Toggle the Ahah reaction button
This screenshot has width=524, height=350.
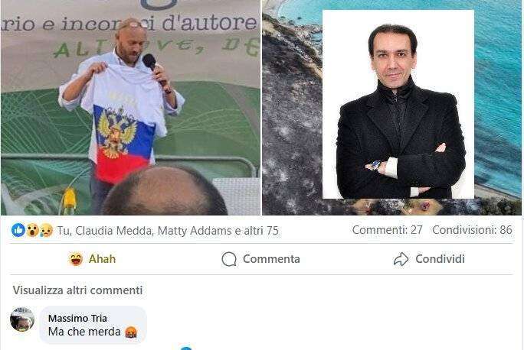pyautogui.click(x=92, y=259)
